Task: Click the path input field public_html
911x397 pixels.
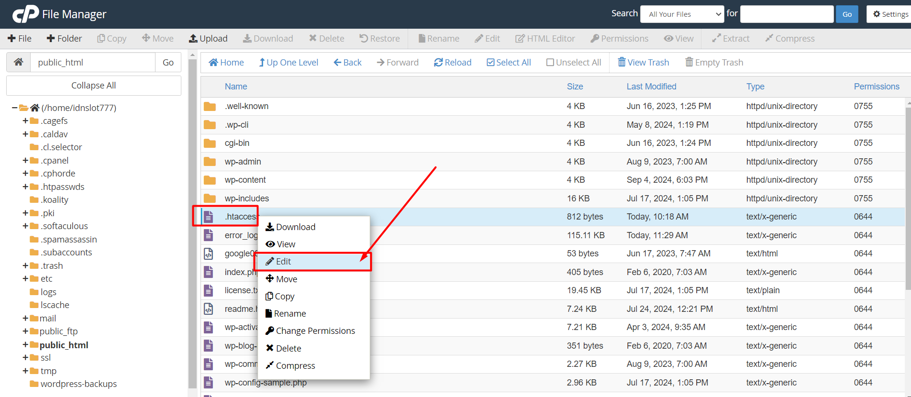Action: pyautogui.click(x=93, y=62)
